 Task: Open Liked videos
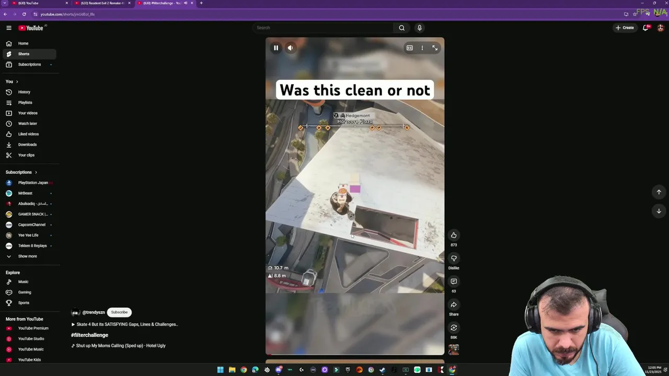tap(28, 134)
